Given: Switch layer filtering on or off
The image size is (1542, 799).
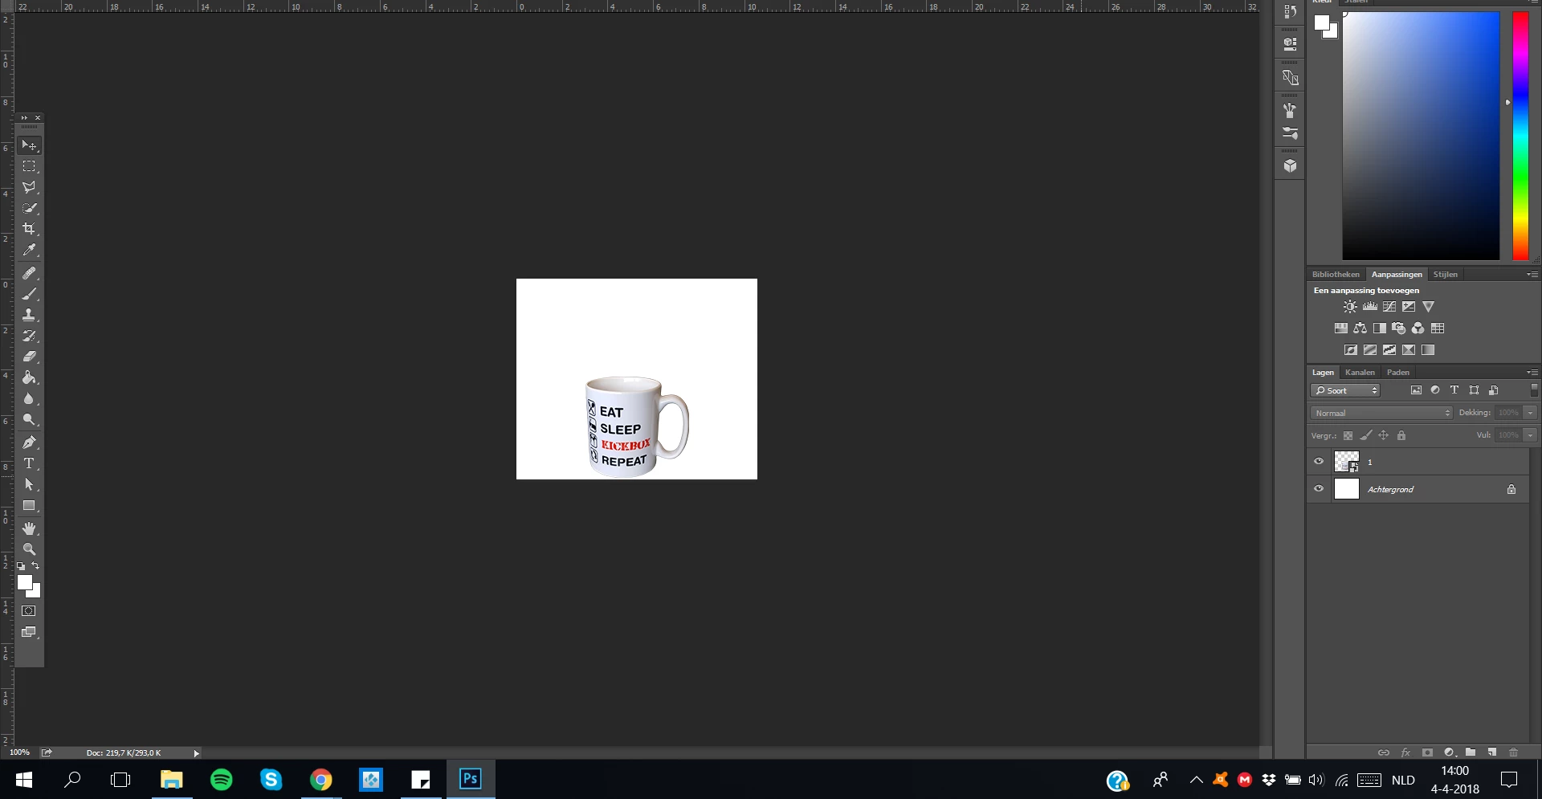Looking at the screenshot, I should pos(1534,390).
